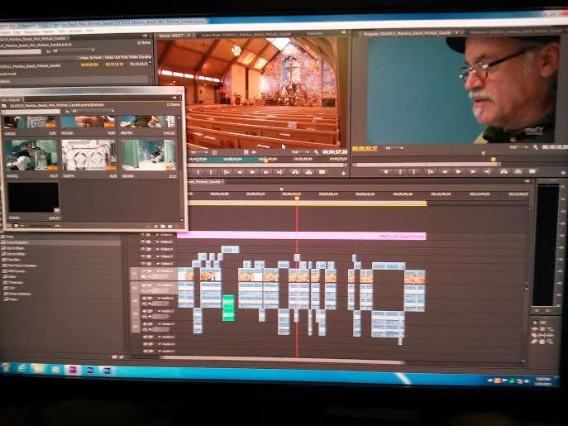Image resolution: width=568 pixels, height=426 pixels.
Task: Mute the Audio 2 track speaker
Action: coord(145,298)
